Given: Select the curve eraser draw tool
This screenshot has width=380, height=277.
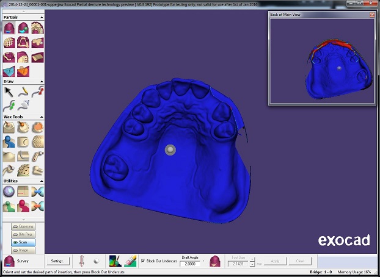Looking at the screenshot, I should point(23,106).
